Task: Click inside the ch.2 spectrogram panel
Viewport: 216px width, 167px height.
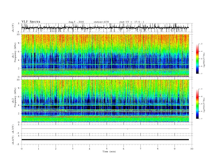Action: [x=105, y=101]
